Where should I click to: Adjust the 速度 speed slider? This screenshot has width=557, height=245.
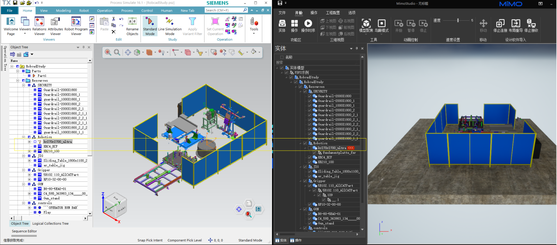click(458, 20)
